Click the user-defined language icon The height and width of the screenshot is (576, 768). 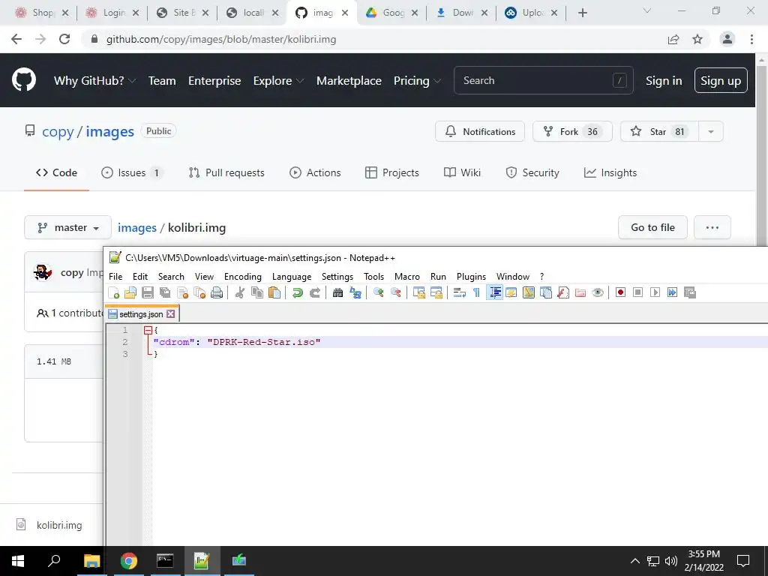click(511, 293)
